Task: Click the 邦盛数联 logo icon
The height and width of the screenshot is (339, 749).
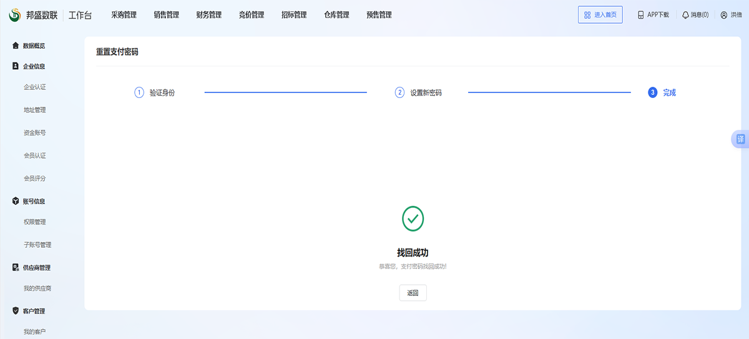Action: click(x=15, y=15)
